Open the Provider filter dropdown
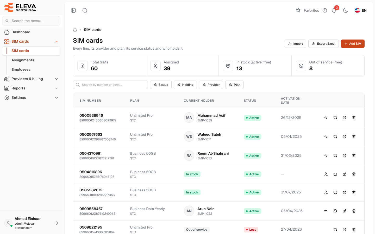This screenshot has height=234, width=375. pos(211,85)
